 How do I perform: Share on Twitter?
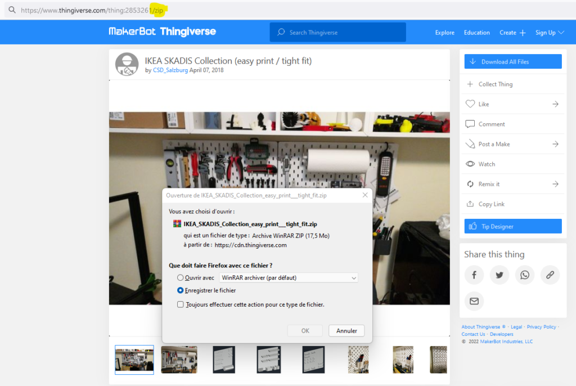pos(499,275)
